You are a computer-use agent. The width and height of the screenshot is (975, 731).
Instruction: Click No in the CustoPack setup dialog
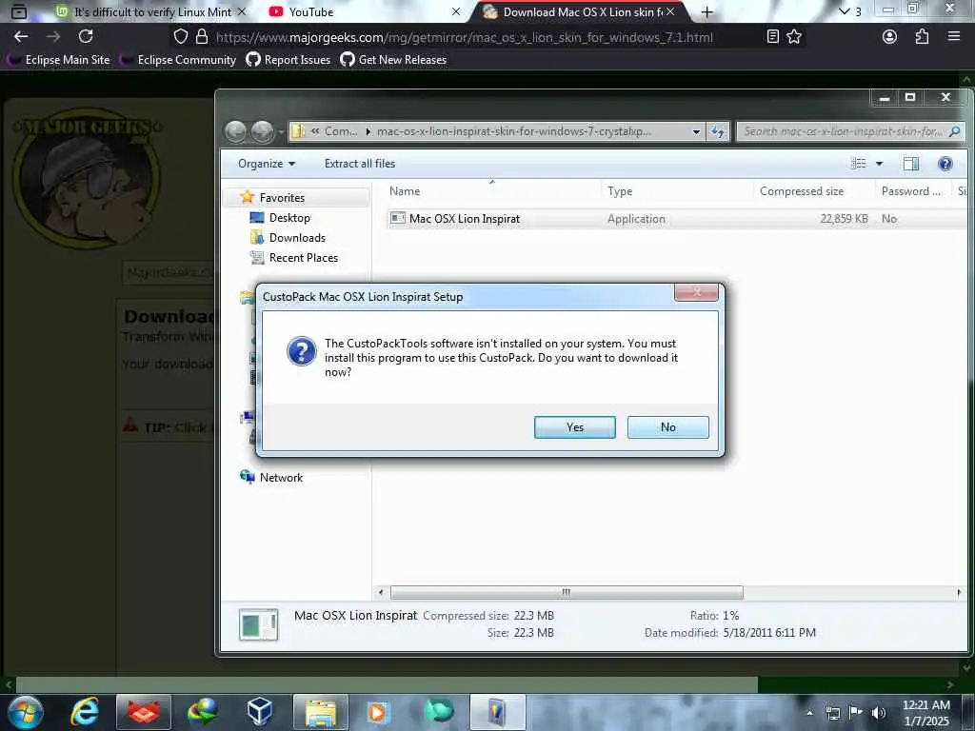pyautogui.click(x=667, y=427)
